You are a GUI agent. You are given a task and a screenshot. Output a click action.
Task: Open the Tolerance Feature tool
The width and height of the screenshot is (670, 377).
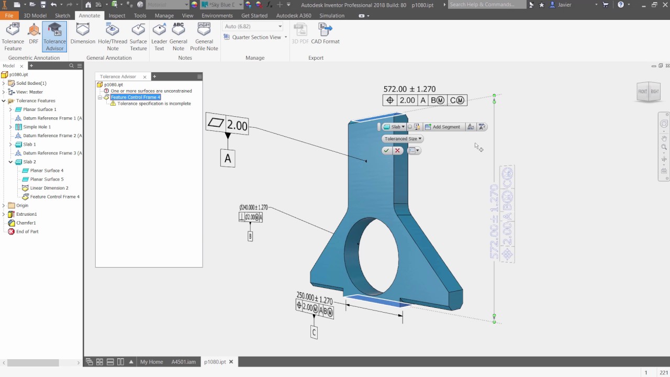pyautogui.click(x=13, y=37)
